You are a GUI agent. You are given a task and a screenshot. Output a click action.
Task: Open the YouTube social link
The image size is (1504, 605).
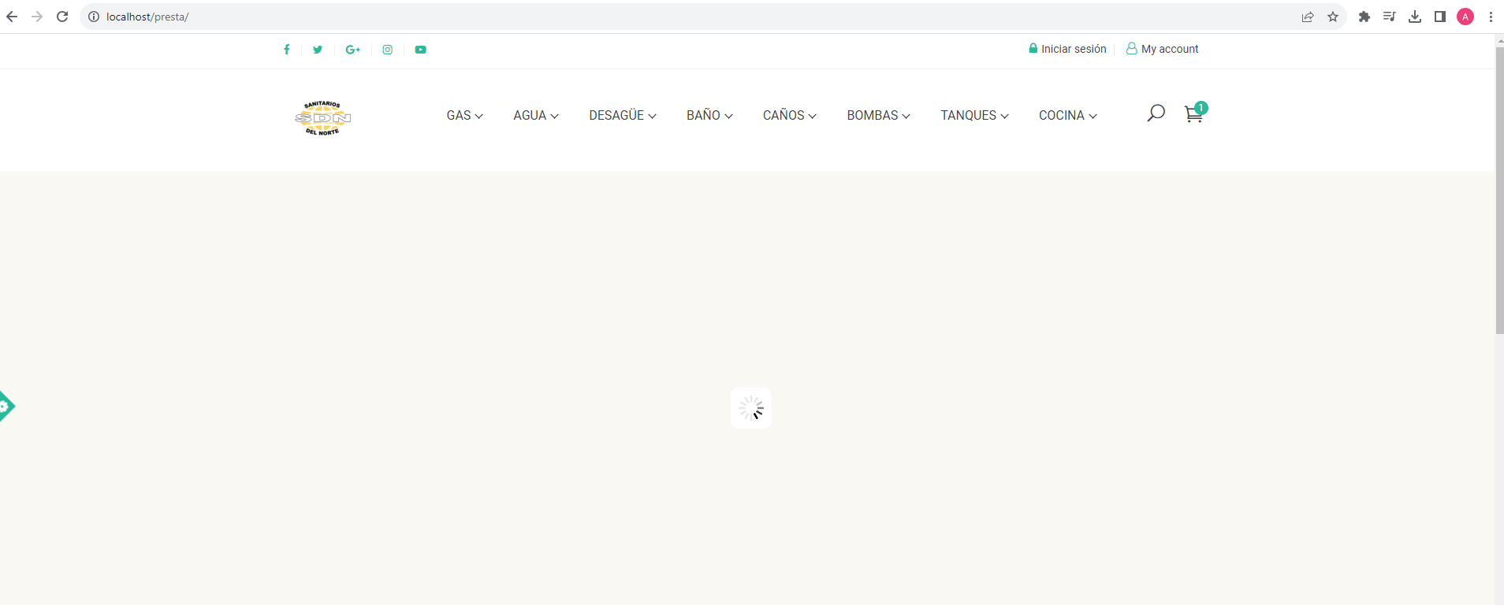tap(421, 50)
